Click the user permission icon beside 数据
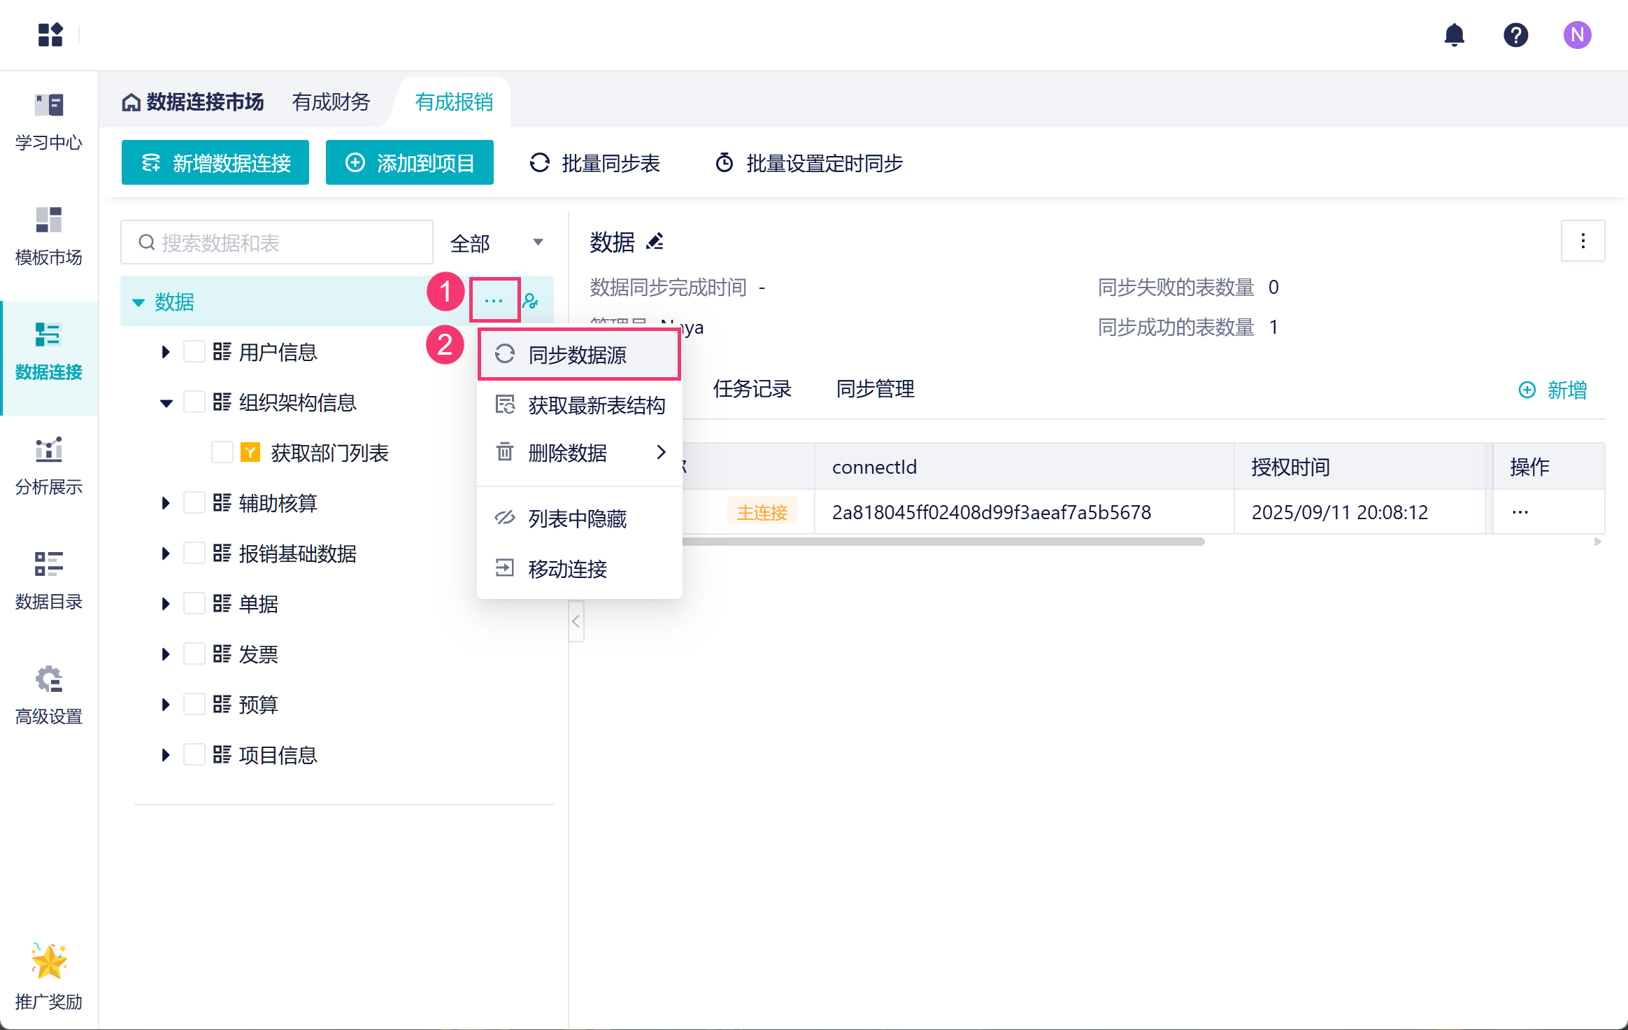Viewport: 1628px width, 1030px height. click(531, 301)
